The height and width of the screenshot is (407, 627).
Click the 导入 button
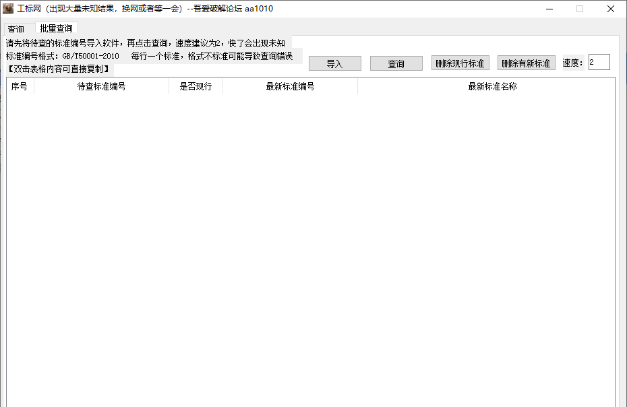tap(334, 63)
